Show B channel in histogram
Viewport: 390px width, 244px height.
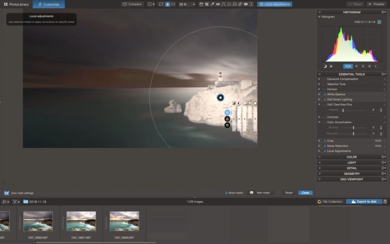coord(369,66)
